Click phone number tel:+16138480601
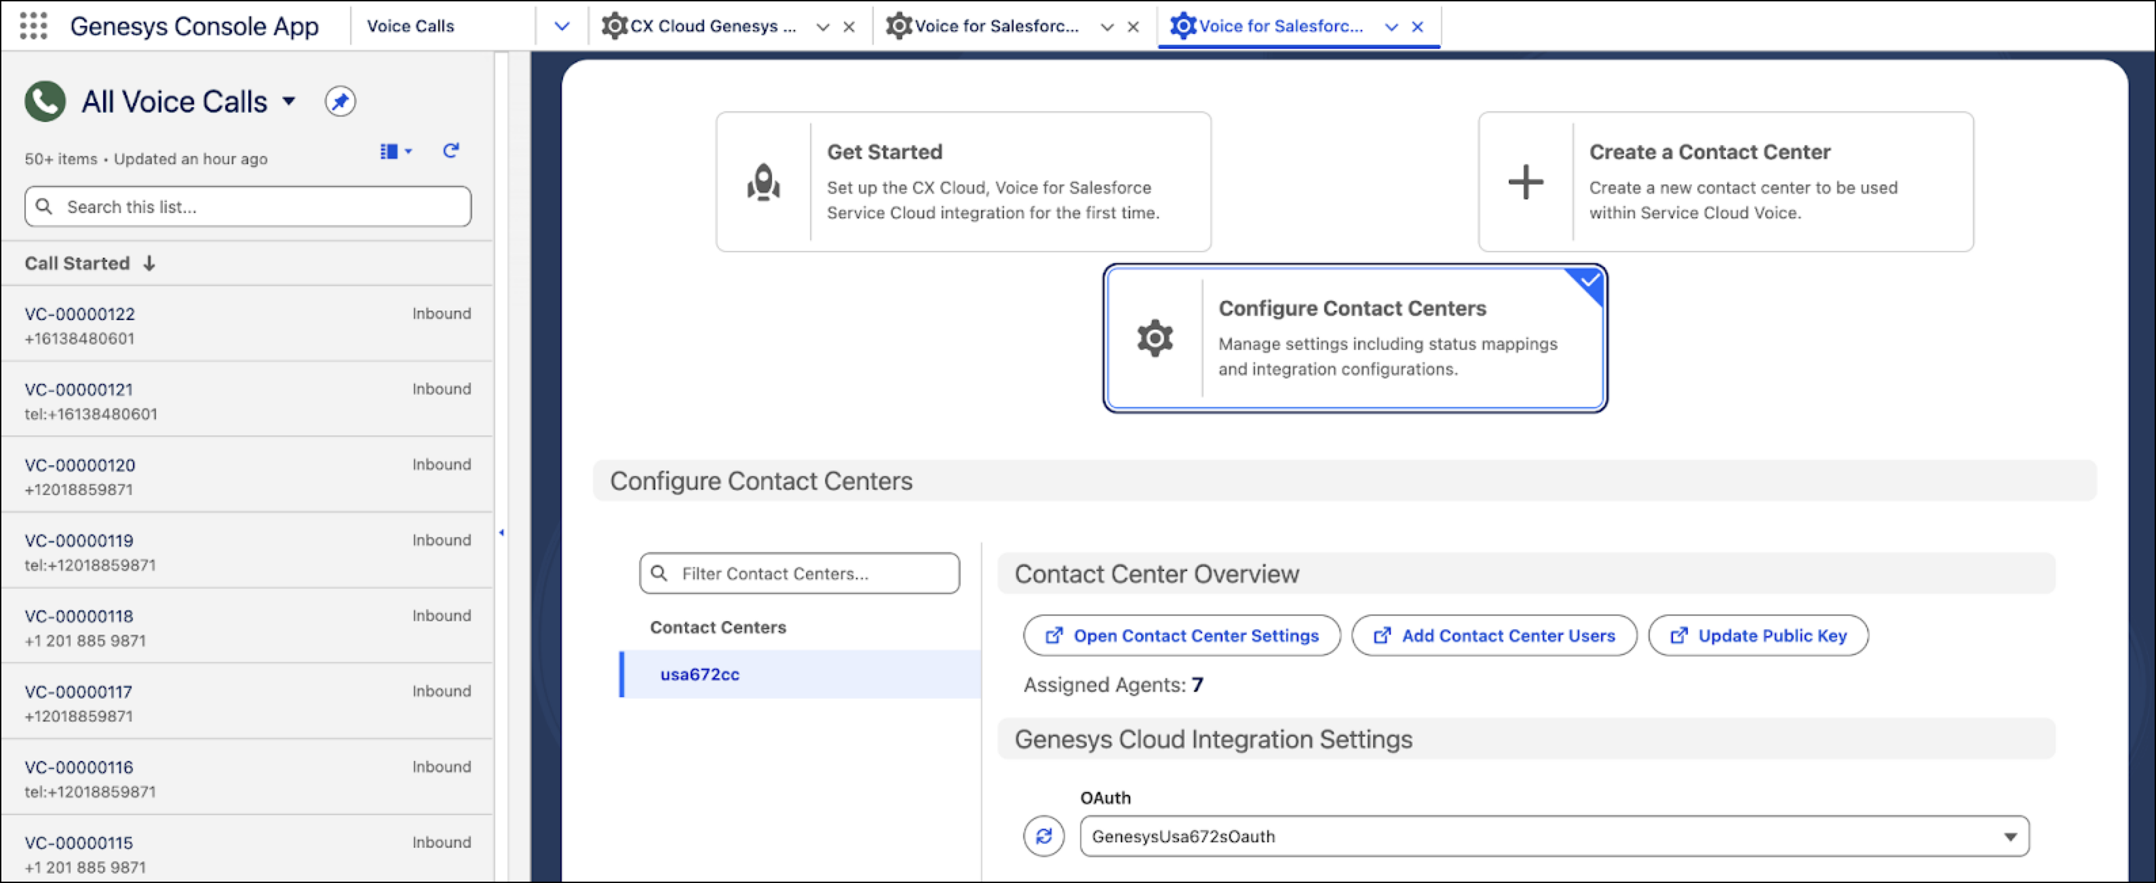This screenshot has width=2156, height=883. pos(90,414)
